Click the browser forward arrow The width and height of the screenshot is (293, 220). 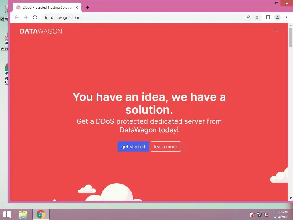click(26, 17)
